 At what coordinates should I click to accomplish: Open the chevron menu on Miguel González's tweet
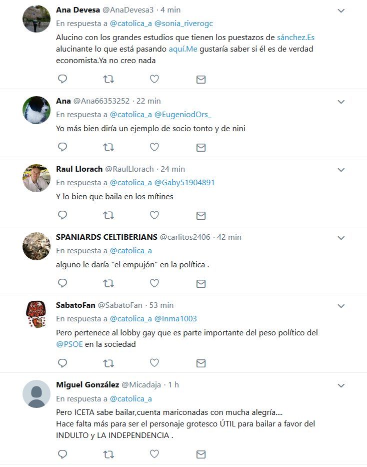point(341,386)
